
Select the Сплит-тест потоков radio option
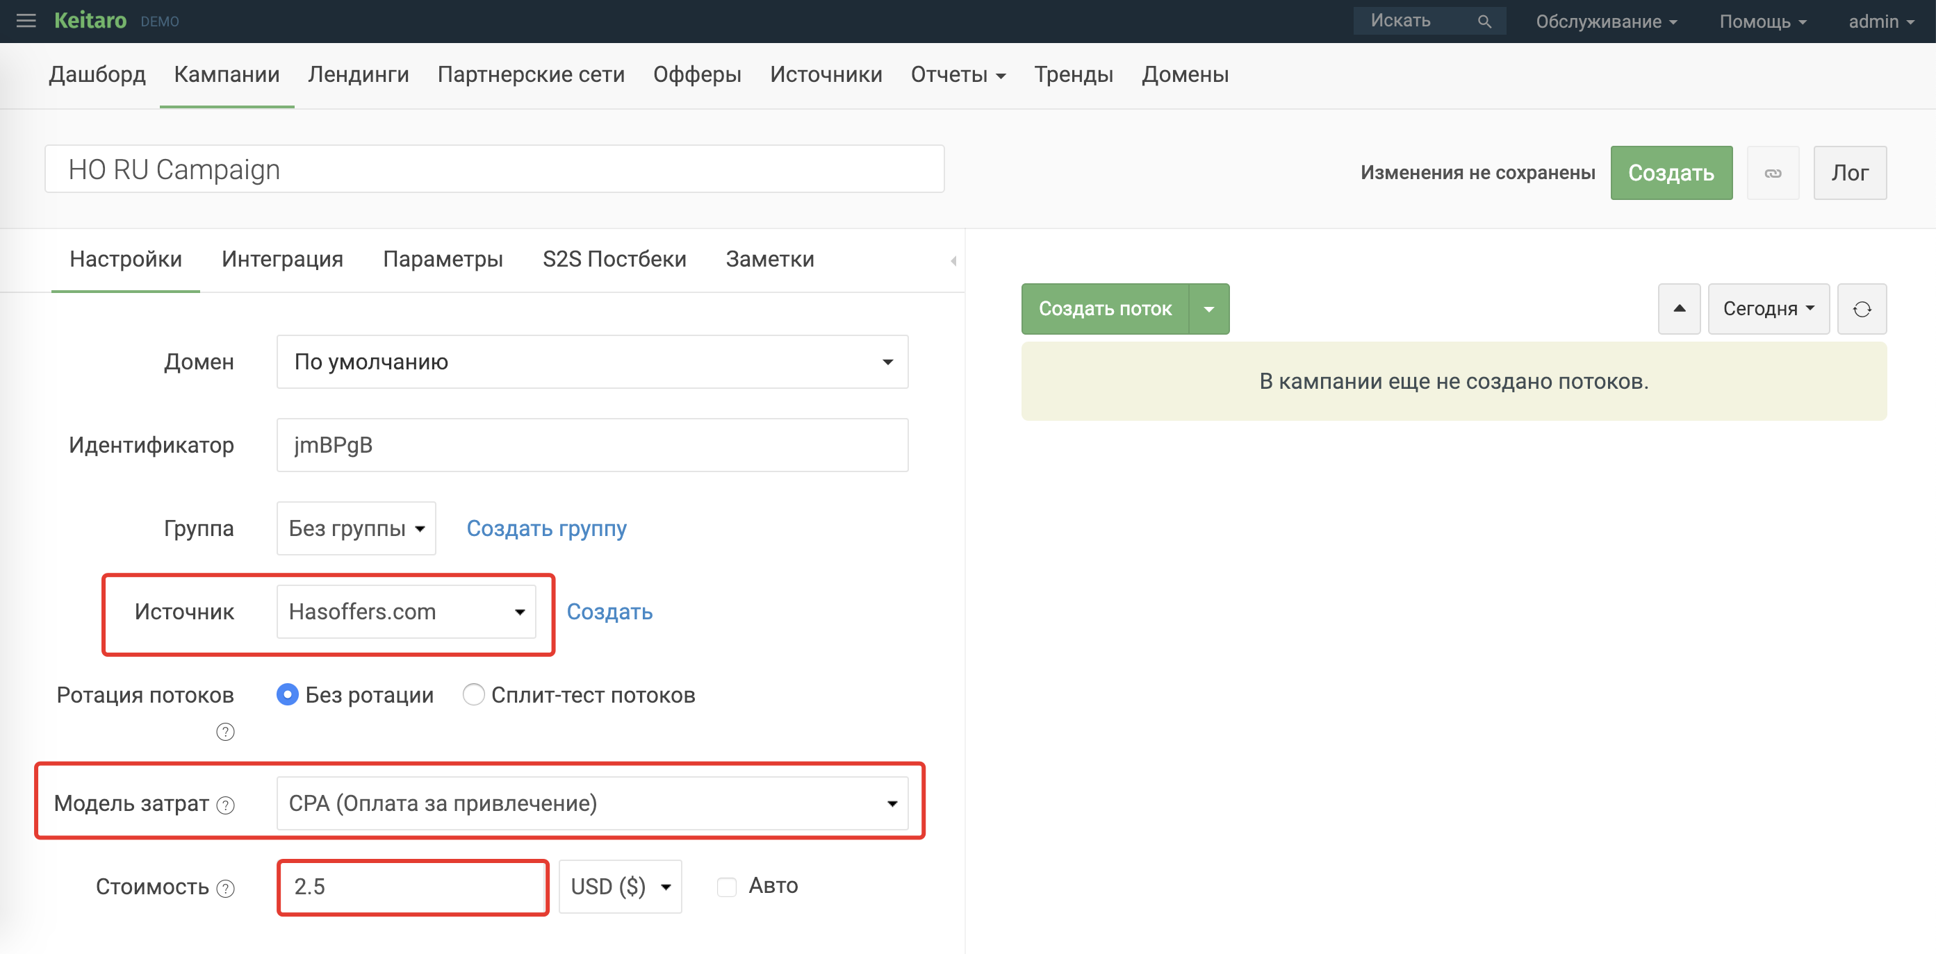473,695
